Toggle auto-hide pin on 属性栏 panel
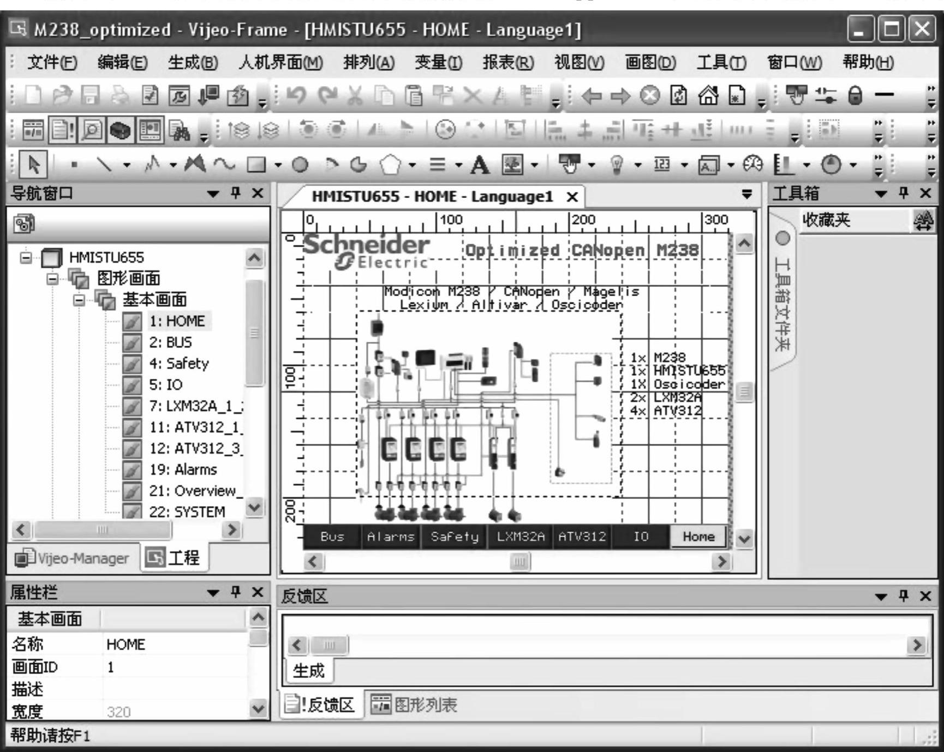 click(236, 592)
